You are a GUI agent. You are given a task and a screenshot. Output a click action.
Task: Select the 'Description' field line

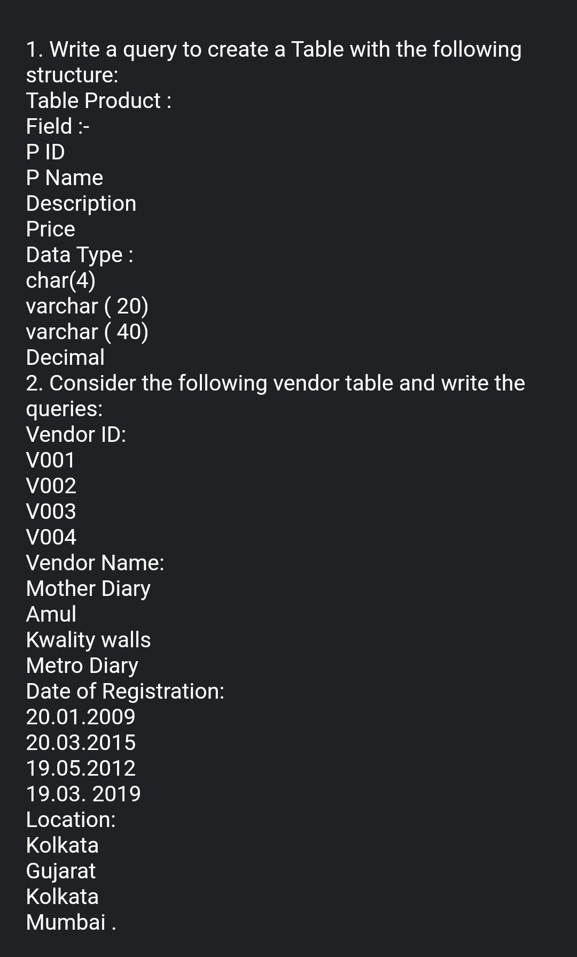tap(81, 203)
